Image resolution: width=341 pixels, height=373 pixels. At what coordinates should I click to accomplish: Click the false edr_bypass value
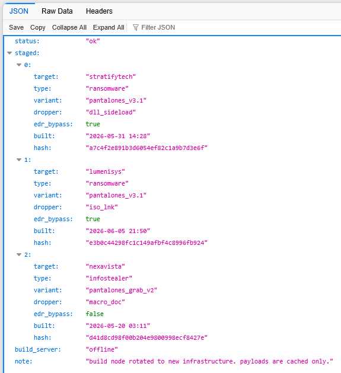[94, 314]
